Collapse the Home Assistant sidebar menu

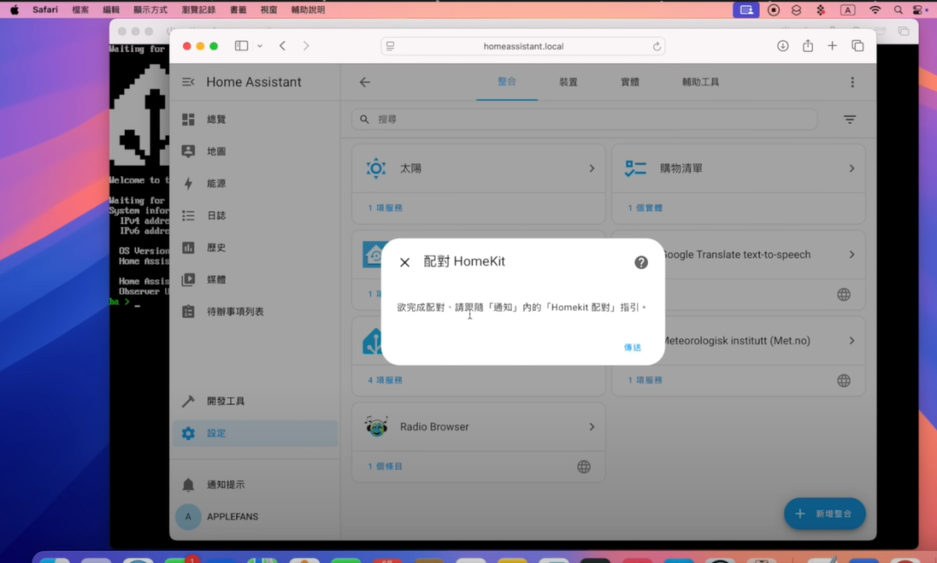pos(188,82)
